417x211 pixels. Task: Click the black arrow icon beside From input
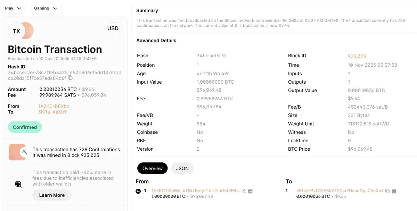pyautogui.click(x=138, y=191)
